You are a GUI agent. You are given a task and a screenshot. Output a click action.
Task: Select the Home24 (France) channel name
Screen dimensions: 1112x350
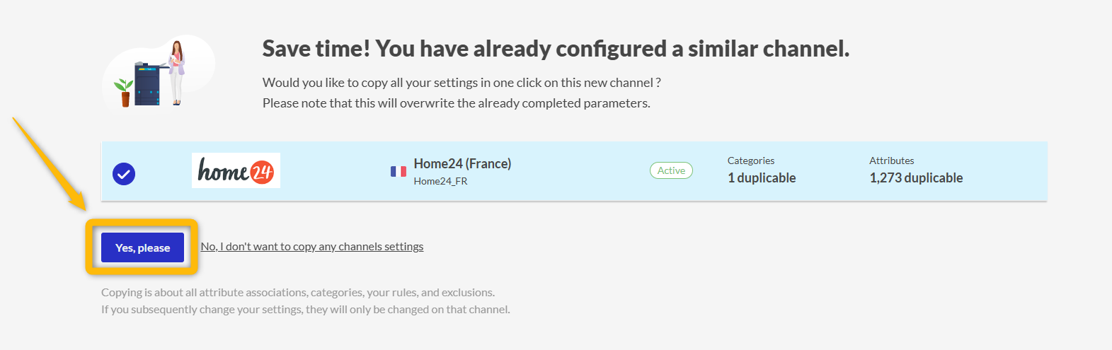coord(462,163)
